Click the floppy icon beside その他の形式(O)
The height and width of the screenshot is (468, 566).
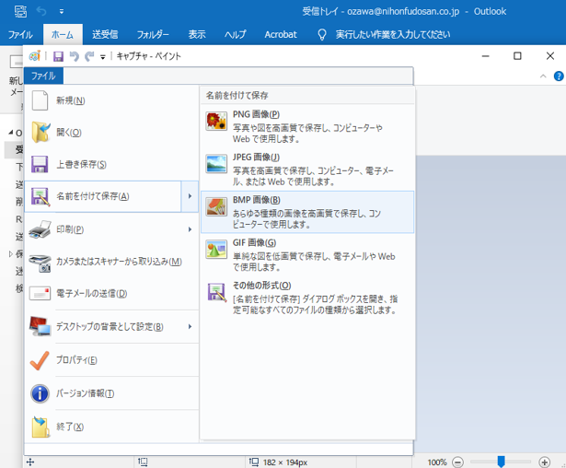[x=216, y=292]
